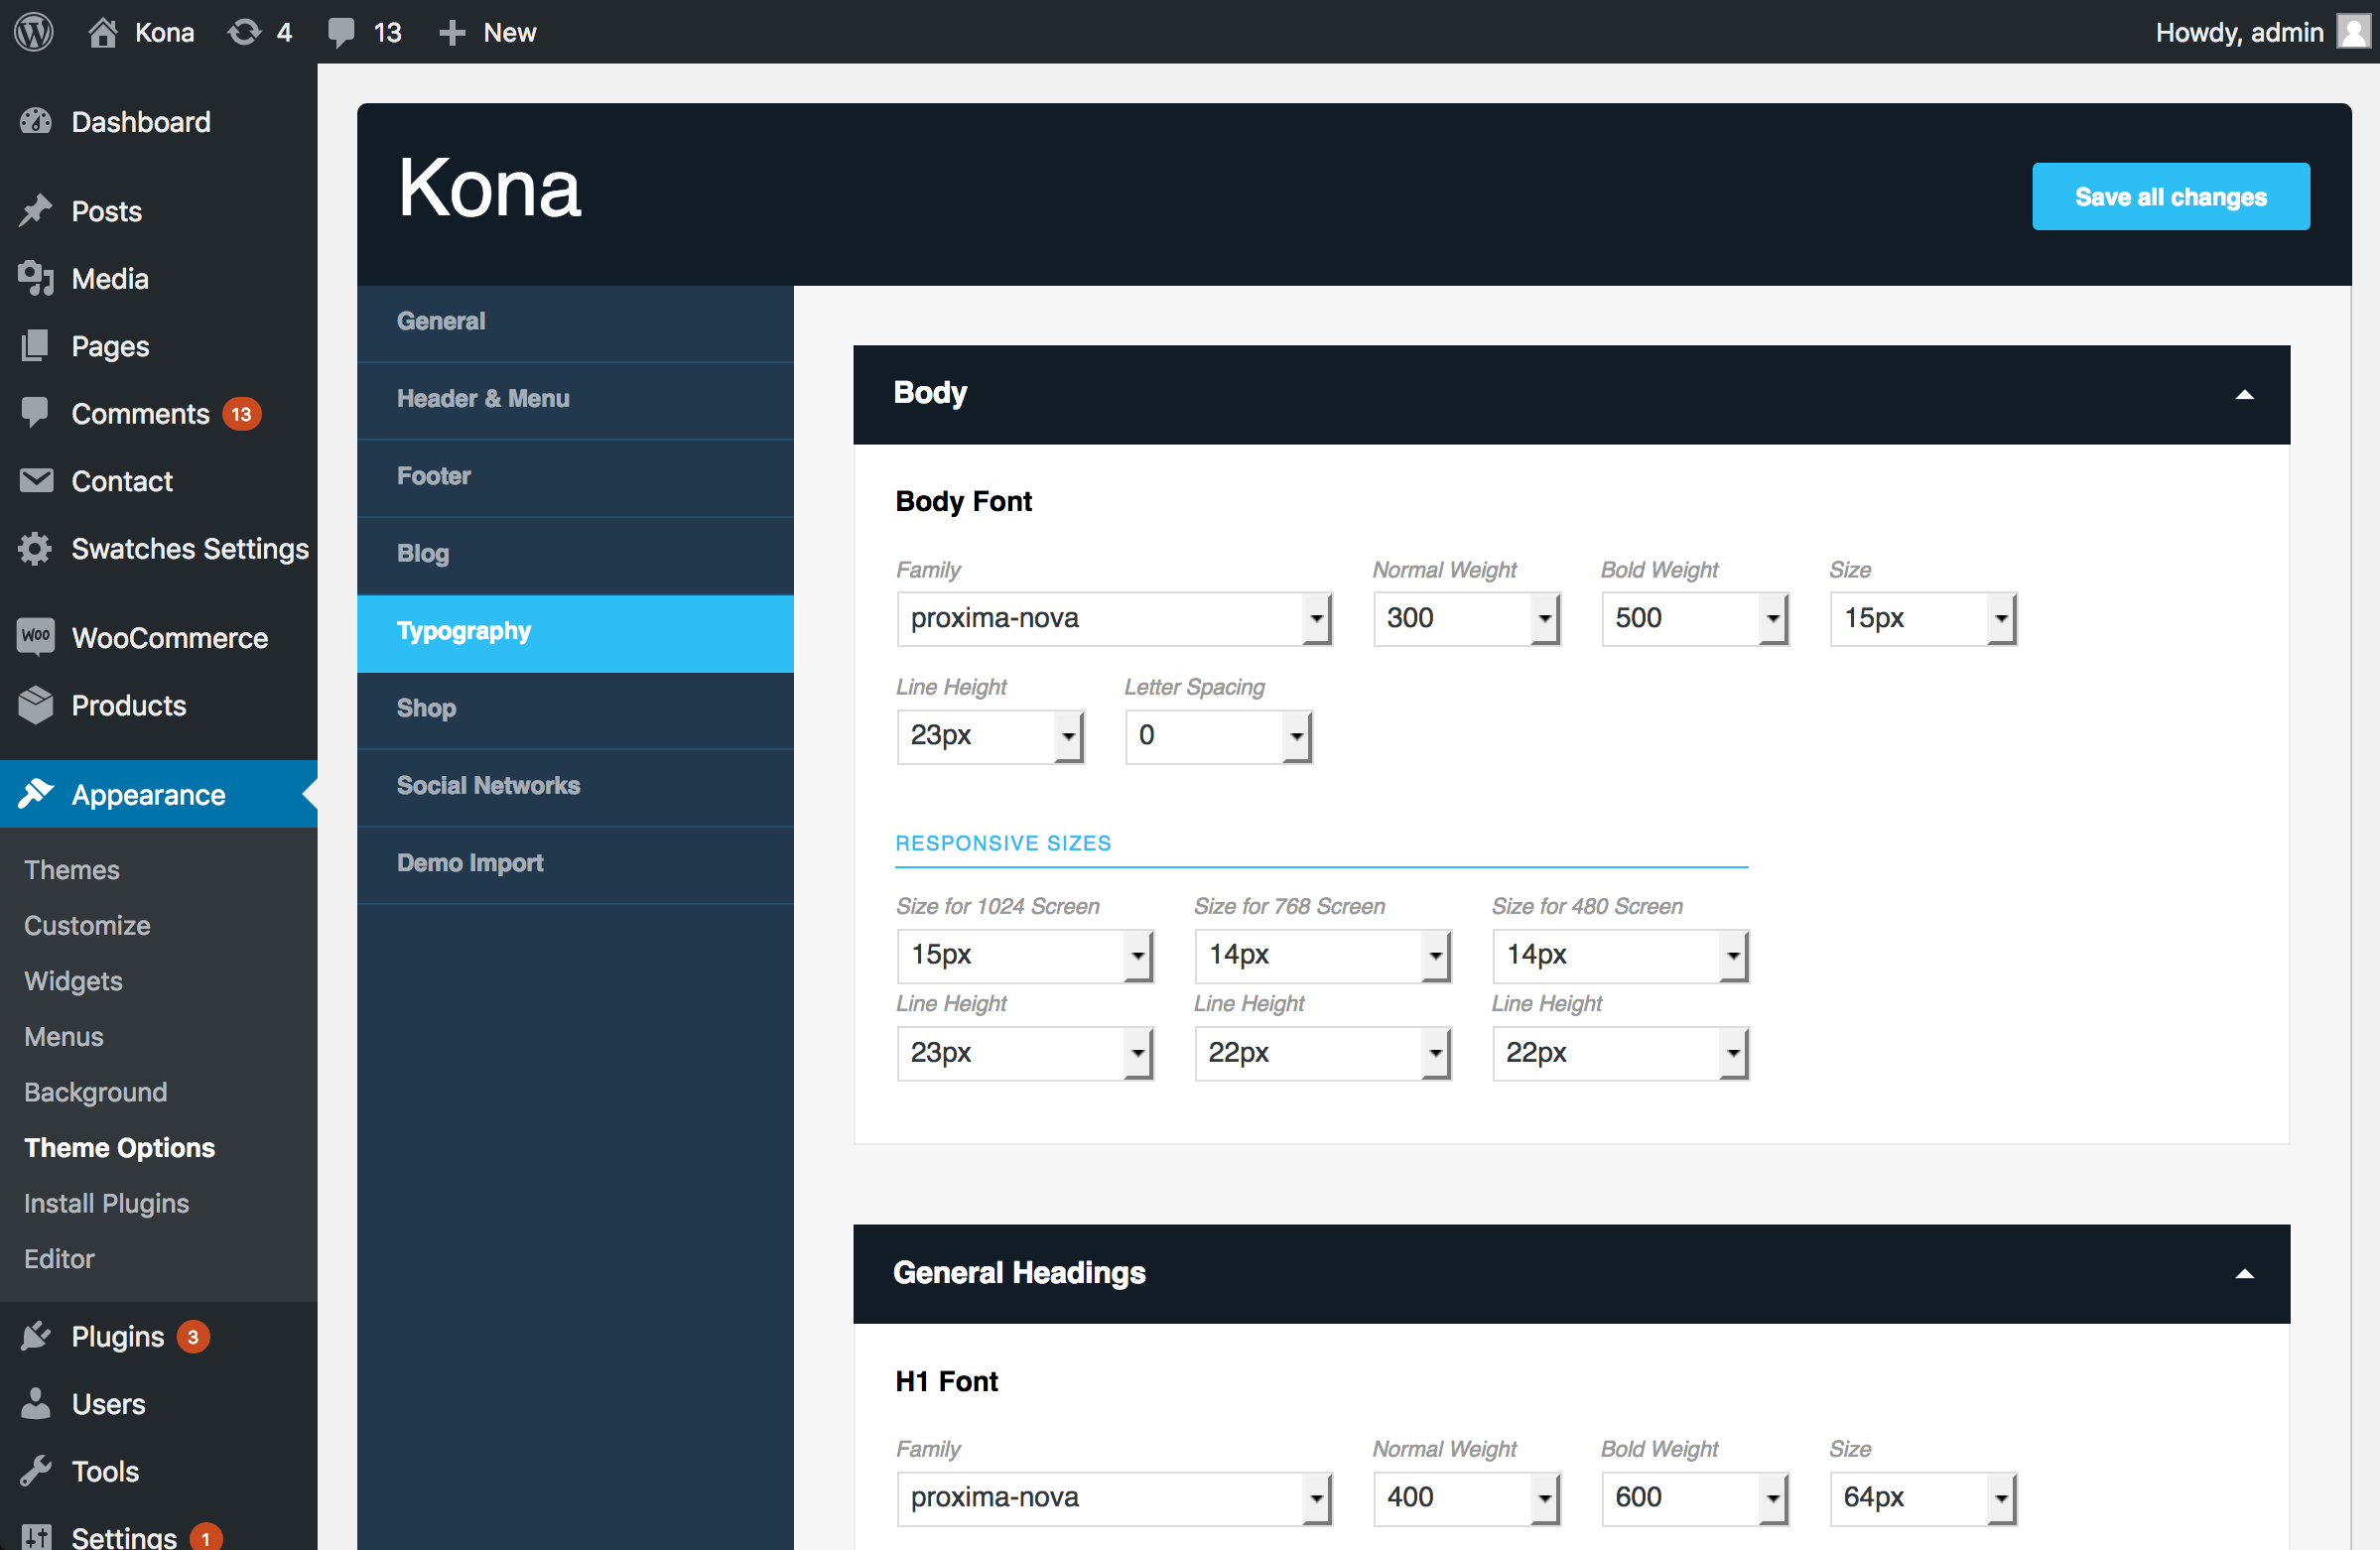This screenshot has width=2380, height=1550.
Task: Open Themes under Appearance
Action: coord(72,870)
